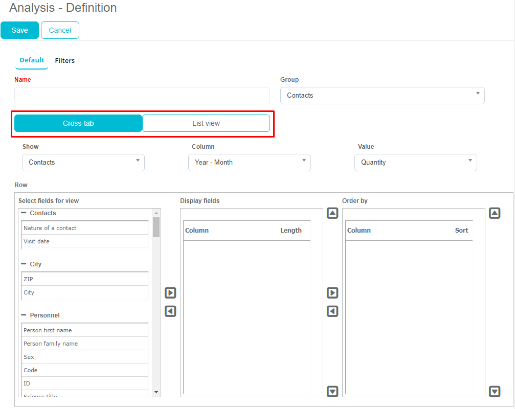Open the Default tab

coord(32,60)
